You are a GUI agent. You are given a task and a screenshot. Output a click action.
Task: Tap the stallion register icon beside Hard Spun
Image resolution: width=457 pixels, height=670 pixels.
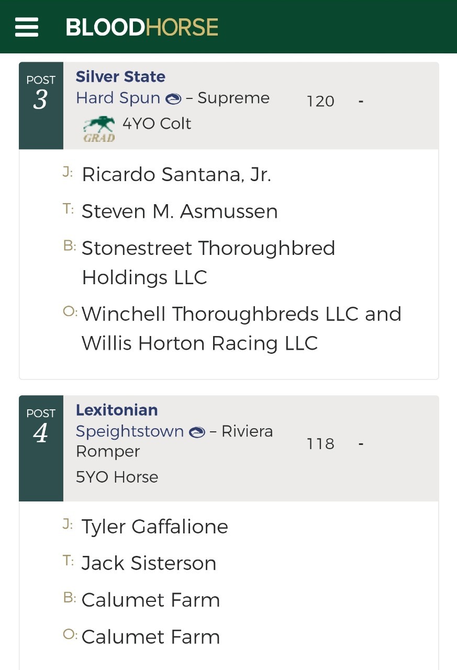[x=173, y=98]
